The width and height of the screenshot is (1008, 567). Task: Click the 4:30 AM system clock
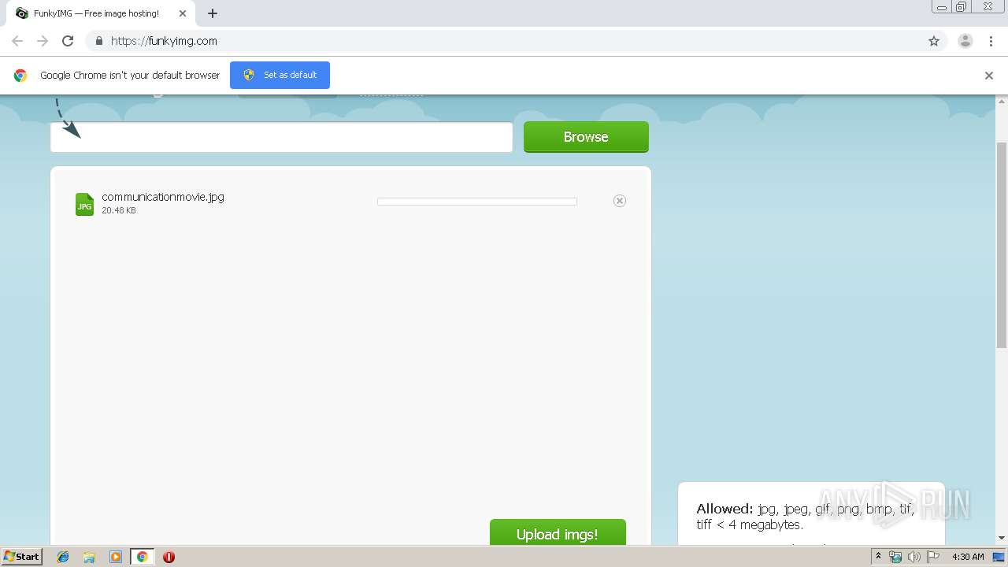968,557
